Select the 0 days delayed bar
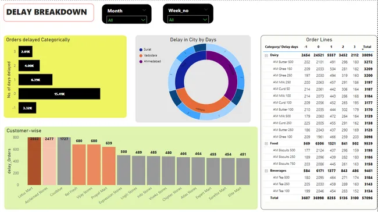Viewport: 378px width, 212px height. pos(59,94)
